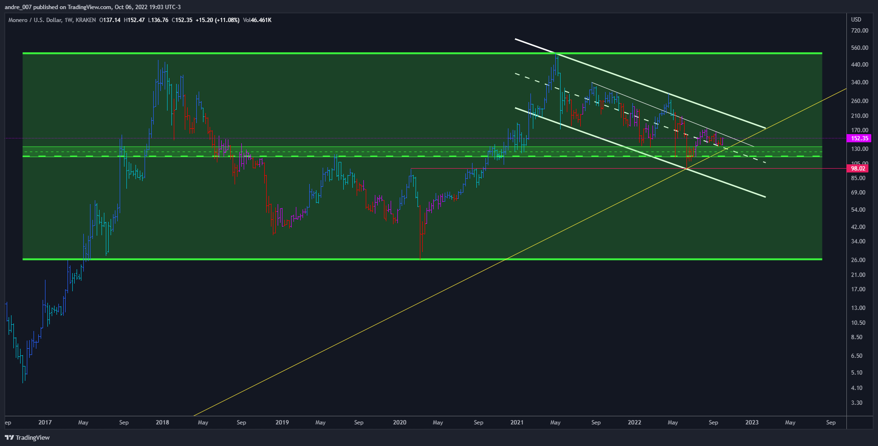Click the TradingView logo at bottom left

pyautogui.click(x=27, y=437)
